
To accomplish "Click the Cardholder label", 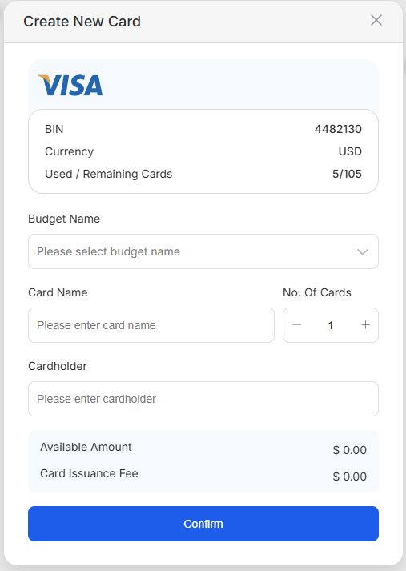I will [x=58, y=366].
